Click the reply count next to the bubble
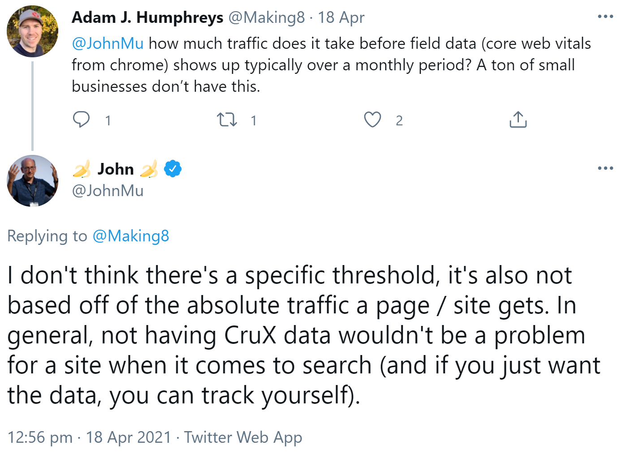 (x=108, y=120)
